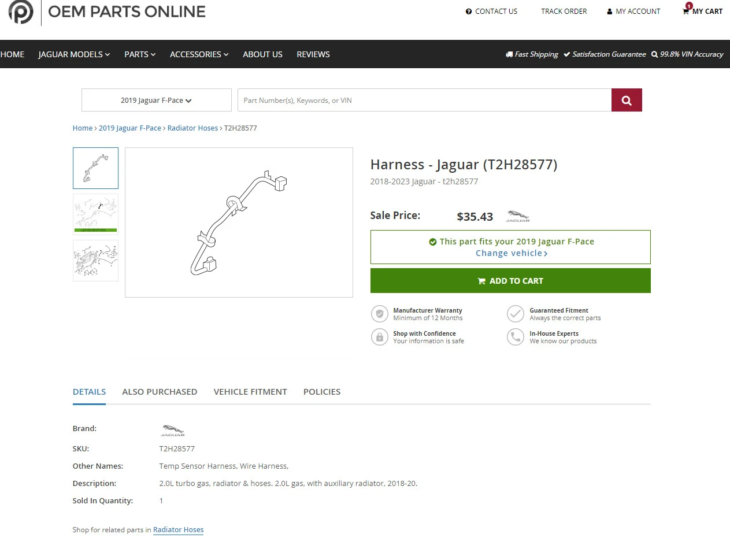Open the Also Purchased tab
Screen dimensions: 730x538
tap(160, 392)
